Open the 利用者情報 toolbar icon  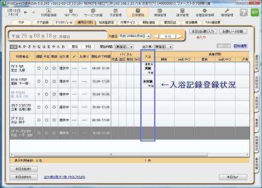(x=48, y=12)
